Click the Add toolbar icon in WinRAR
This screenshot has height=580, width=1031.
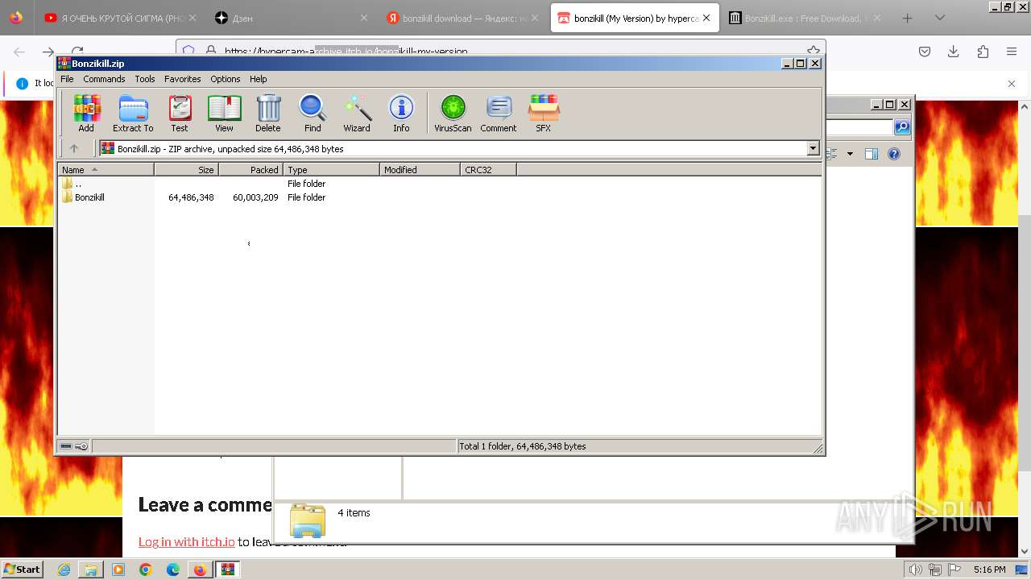[x=86, y=113]
